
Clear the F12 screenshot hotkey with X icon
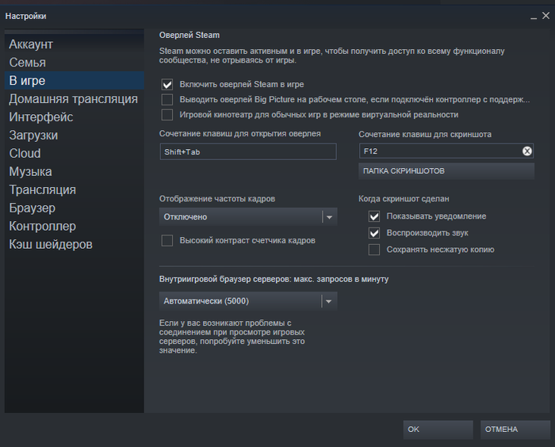(527, 151)
